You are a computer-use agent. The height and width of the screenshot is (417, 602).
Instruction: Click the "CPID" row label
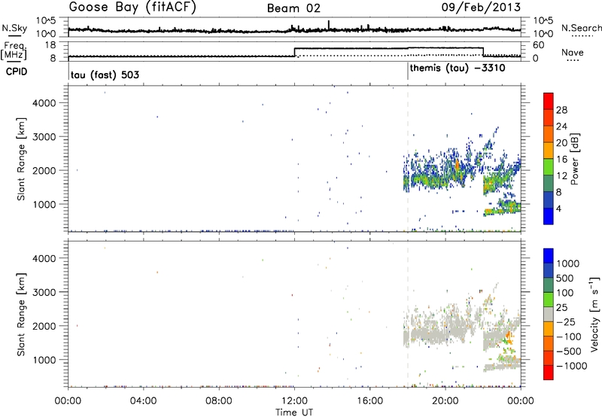[x=17, y=72]
